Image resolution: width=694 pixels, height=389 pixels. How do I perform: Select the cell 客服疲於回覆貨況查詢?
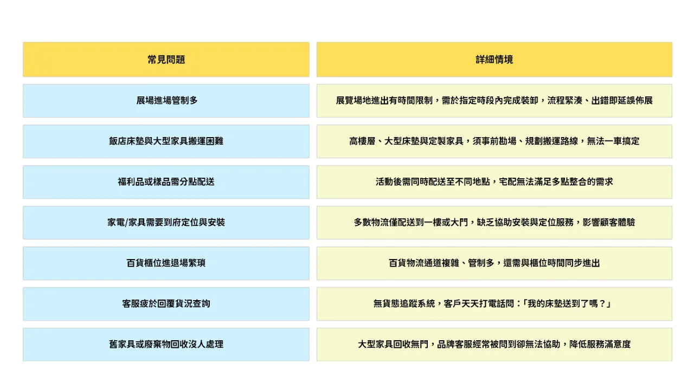point(166,304)
